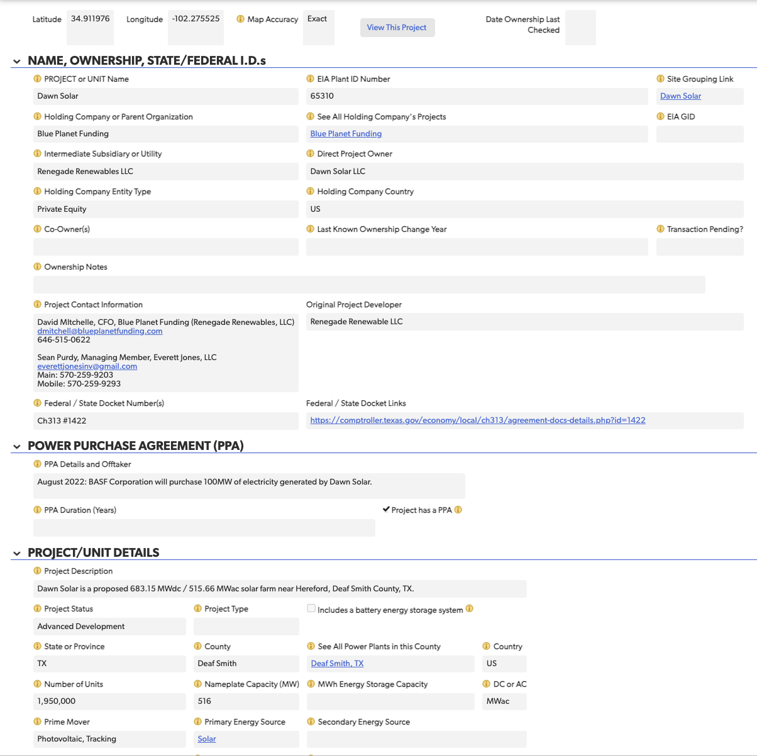Click info icon for Intermediate Subsidiary or Utility

point(37,153)
